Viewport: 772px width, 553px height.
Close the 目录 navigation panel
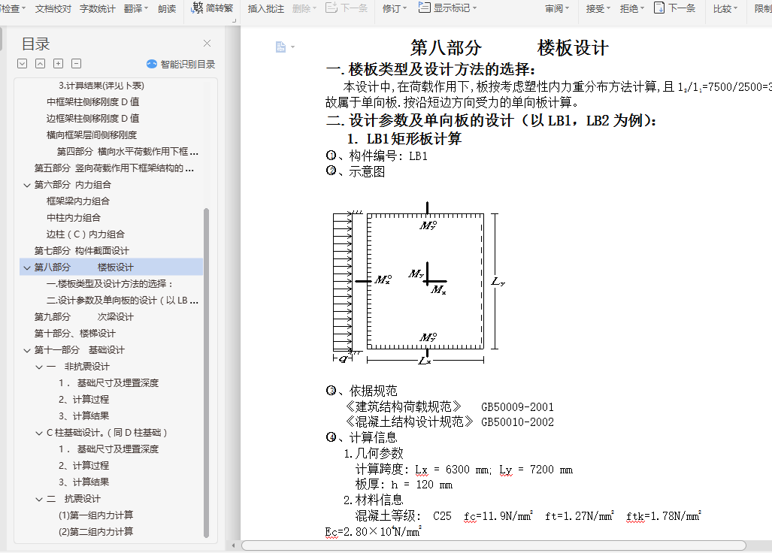click(207, 44)
